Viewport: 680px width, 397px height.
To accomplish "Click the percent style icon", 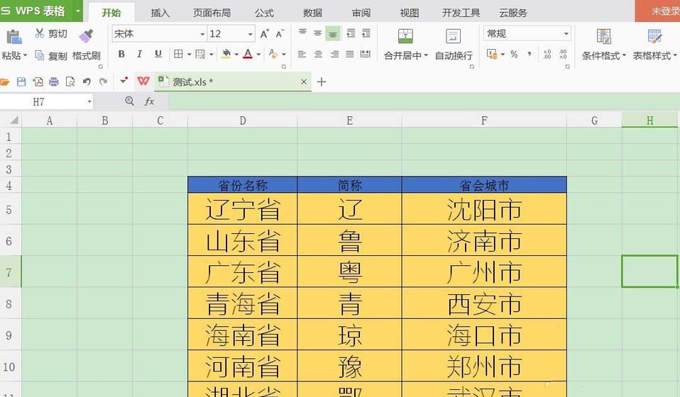I will pos(513,55).
